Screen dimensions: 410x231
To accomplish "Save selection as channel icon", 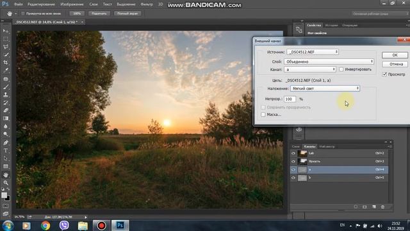I will pyautogui.click(x=365, y=207).
